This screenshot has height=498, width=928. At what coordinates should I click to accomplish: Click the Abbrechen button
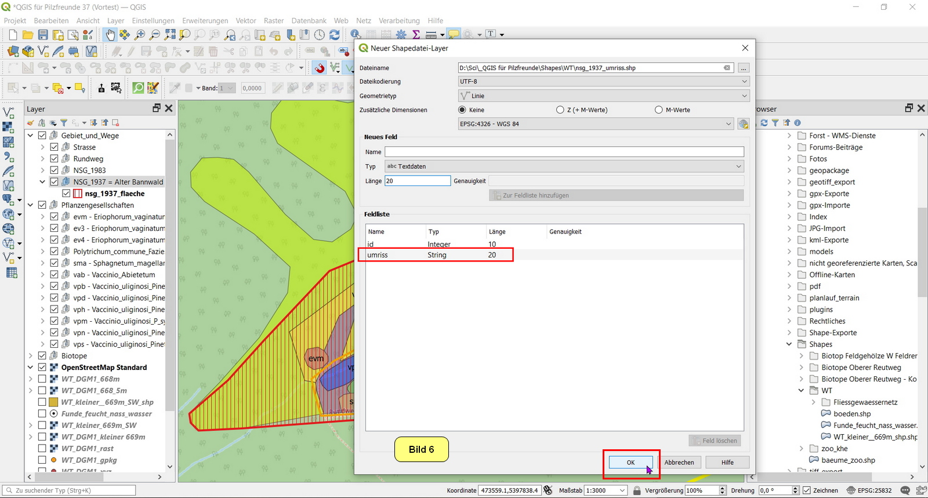pyautogui.click(x=679, y=463)
